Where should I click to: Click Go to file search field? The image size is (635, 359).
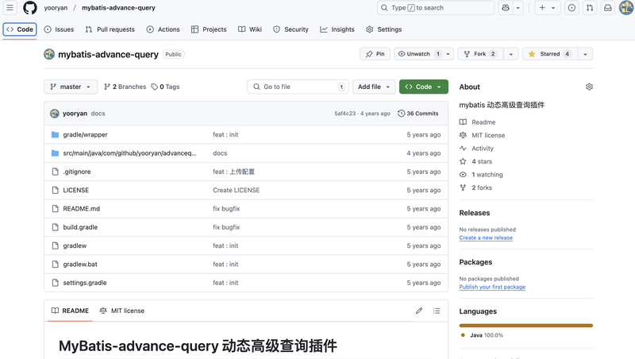coord(297,87)
